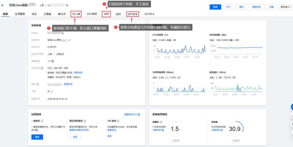Click the 登录 link under VNC登录
This screenshot has height=147, width=293.
coord(110,136)
